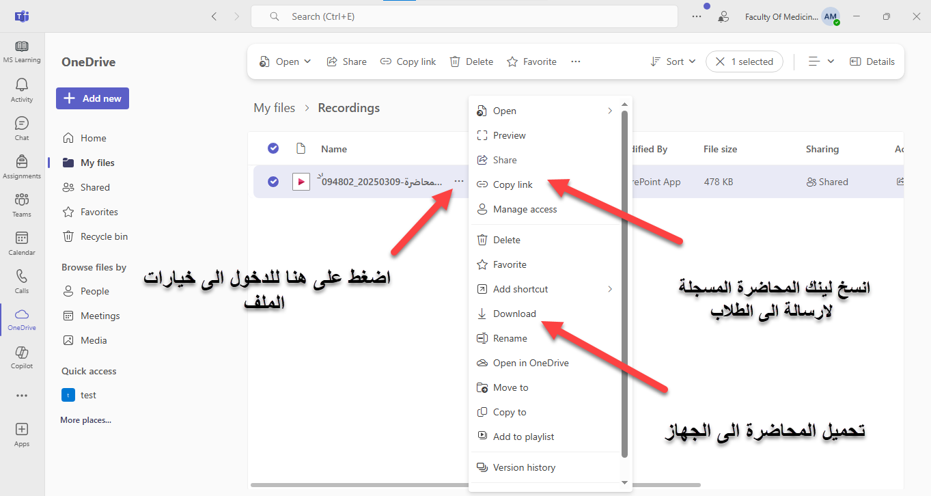Toggle the select-all checkbox in header
Image resolution: width=931 pixels, height=496 pixels.
click(273, 149)
